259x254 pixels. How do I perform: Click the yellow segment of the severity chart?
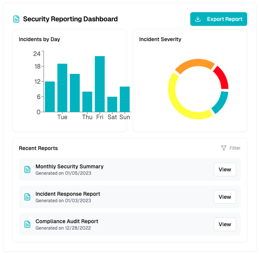click(x=180, y=103)
